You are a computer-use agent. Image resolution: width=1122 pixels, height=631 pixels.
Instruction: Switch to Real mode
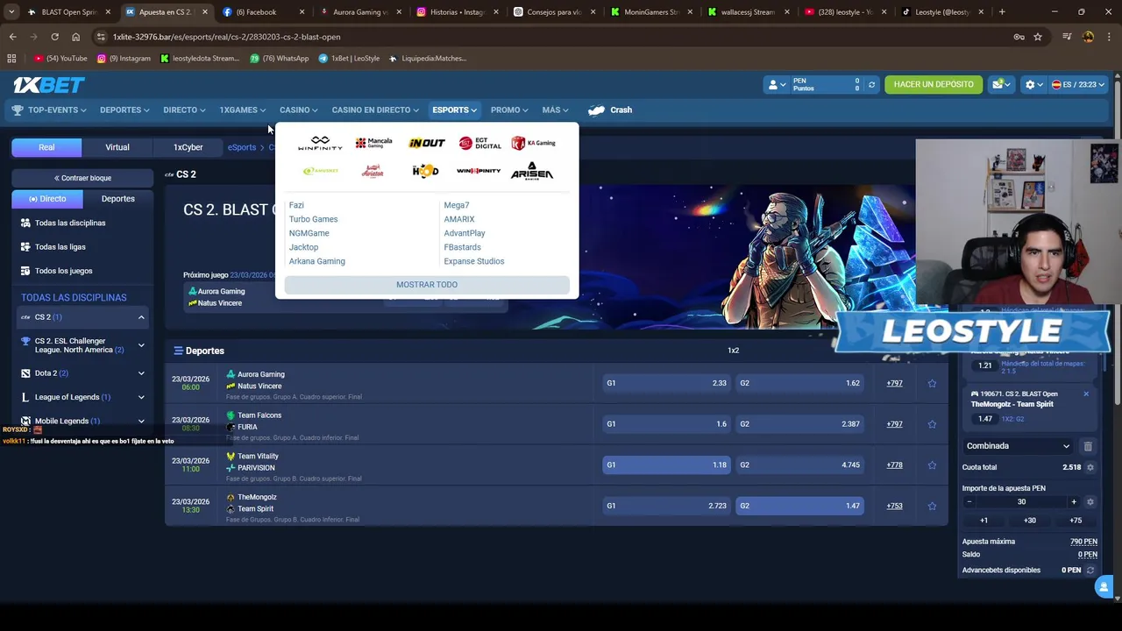(x=46, y=147)
